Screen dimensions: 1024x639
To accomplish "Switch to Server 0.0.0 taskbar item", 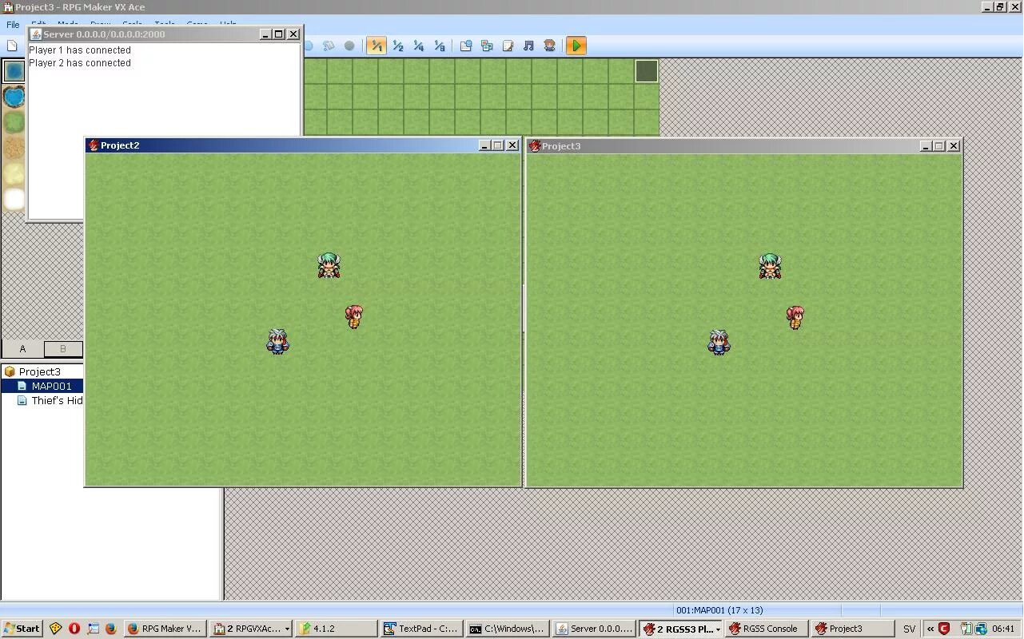I will (593, 629).
